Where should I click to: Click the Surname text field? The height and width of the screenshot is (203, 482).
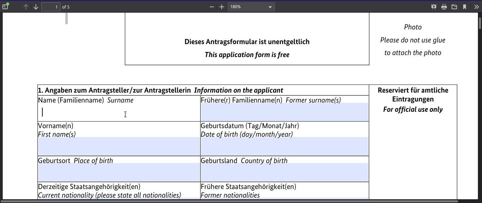tap(119, 112)
